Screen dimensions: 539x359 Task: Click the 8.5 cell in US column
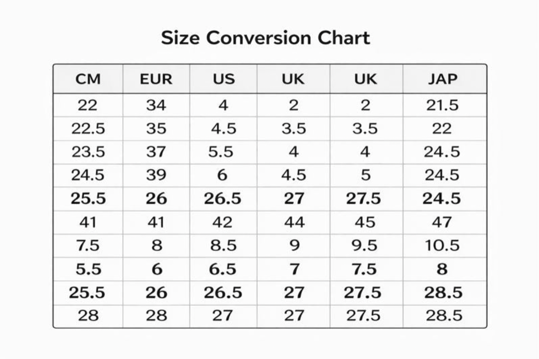pyautogui.click(x=223, y=245)
